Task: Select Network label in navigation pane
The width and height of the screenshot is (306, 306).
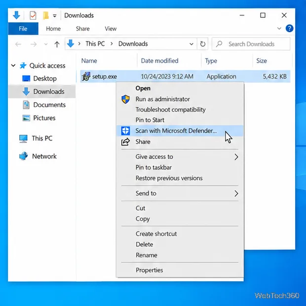Action: coord(44,156)
